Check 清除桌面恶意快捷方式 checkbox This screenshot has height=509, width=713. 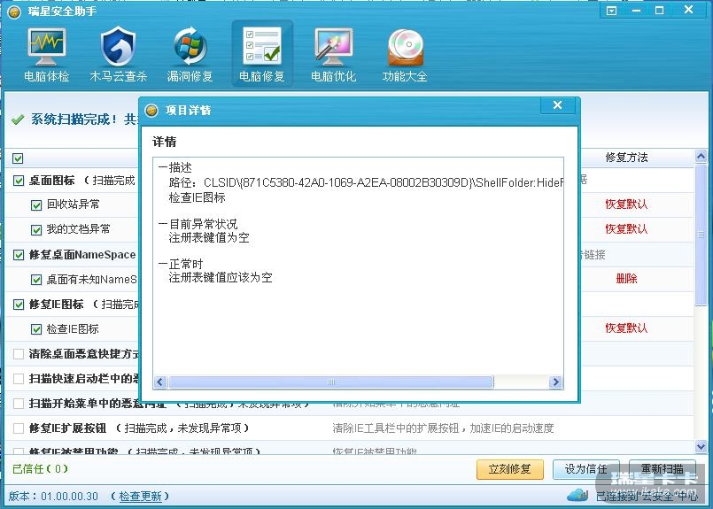click(x=19, y=354)
